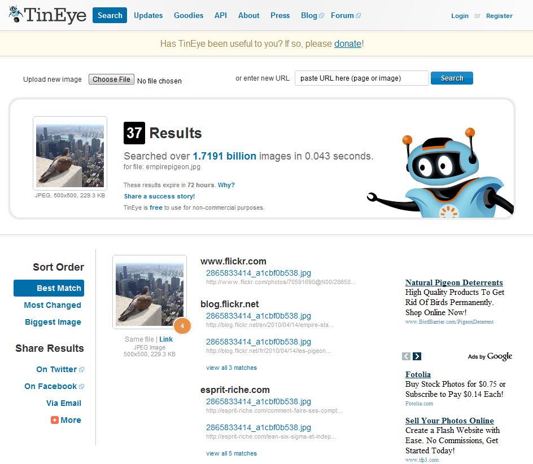Sort results by Biggest Image

pos(53,322)
